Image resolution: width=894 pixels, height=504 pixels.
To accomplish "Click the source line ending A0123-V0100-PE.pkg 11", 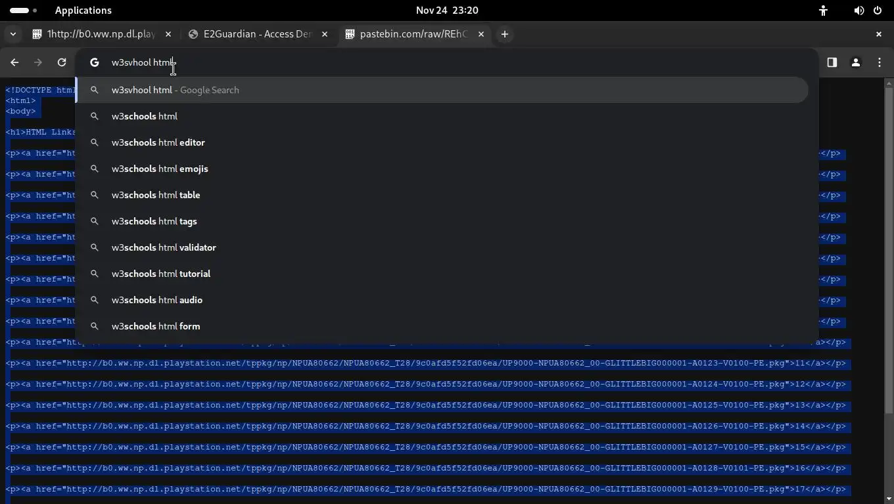I will (x=426, y=363).
